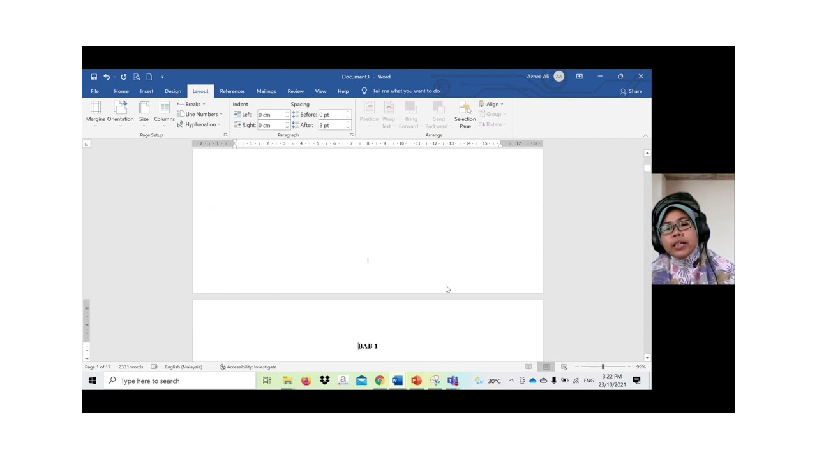Click the 99% zoom level
The width and height of the screenshot is (817, 459).
click(641, 367)
